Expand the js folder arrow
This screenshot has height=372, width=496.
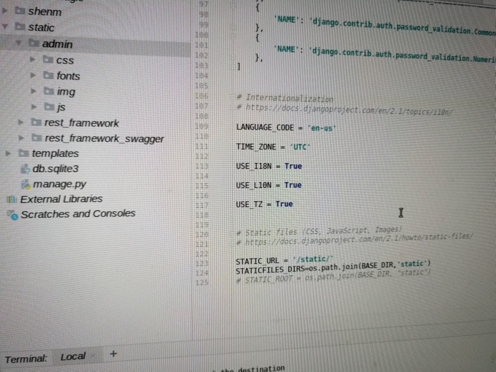[x=34, y=107]
